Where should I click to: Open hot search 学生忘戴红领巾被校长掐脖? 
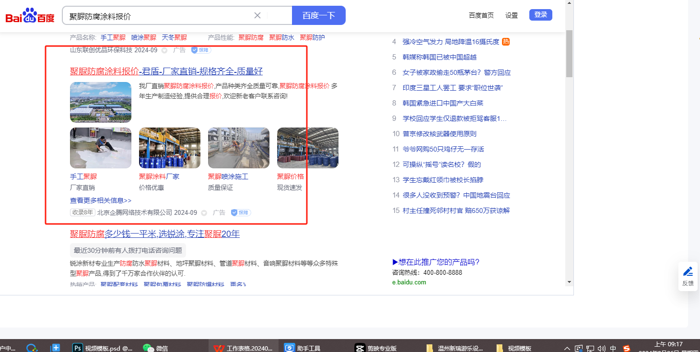443,180
